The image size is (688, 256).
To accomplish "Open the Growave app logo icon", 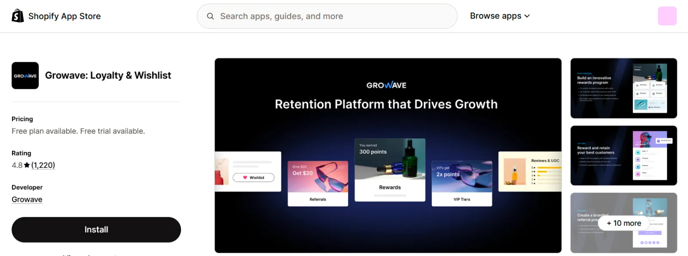I will tap(25, 76).
